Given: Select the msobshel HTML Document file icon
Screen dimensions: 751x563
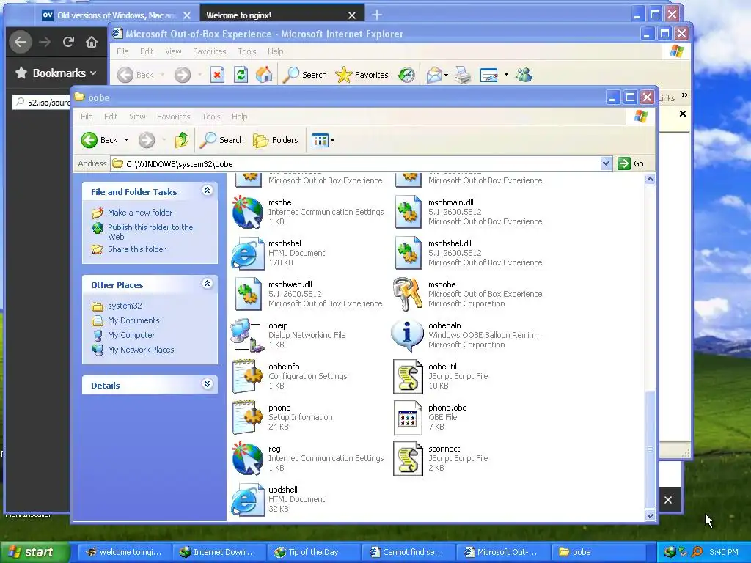Looking at the screenshot, I should click(x=248, y=253).
